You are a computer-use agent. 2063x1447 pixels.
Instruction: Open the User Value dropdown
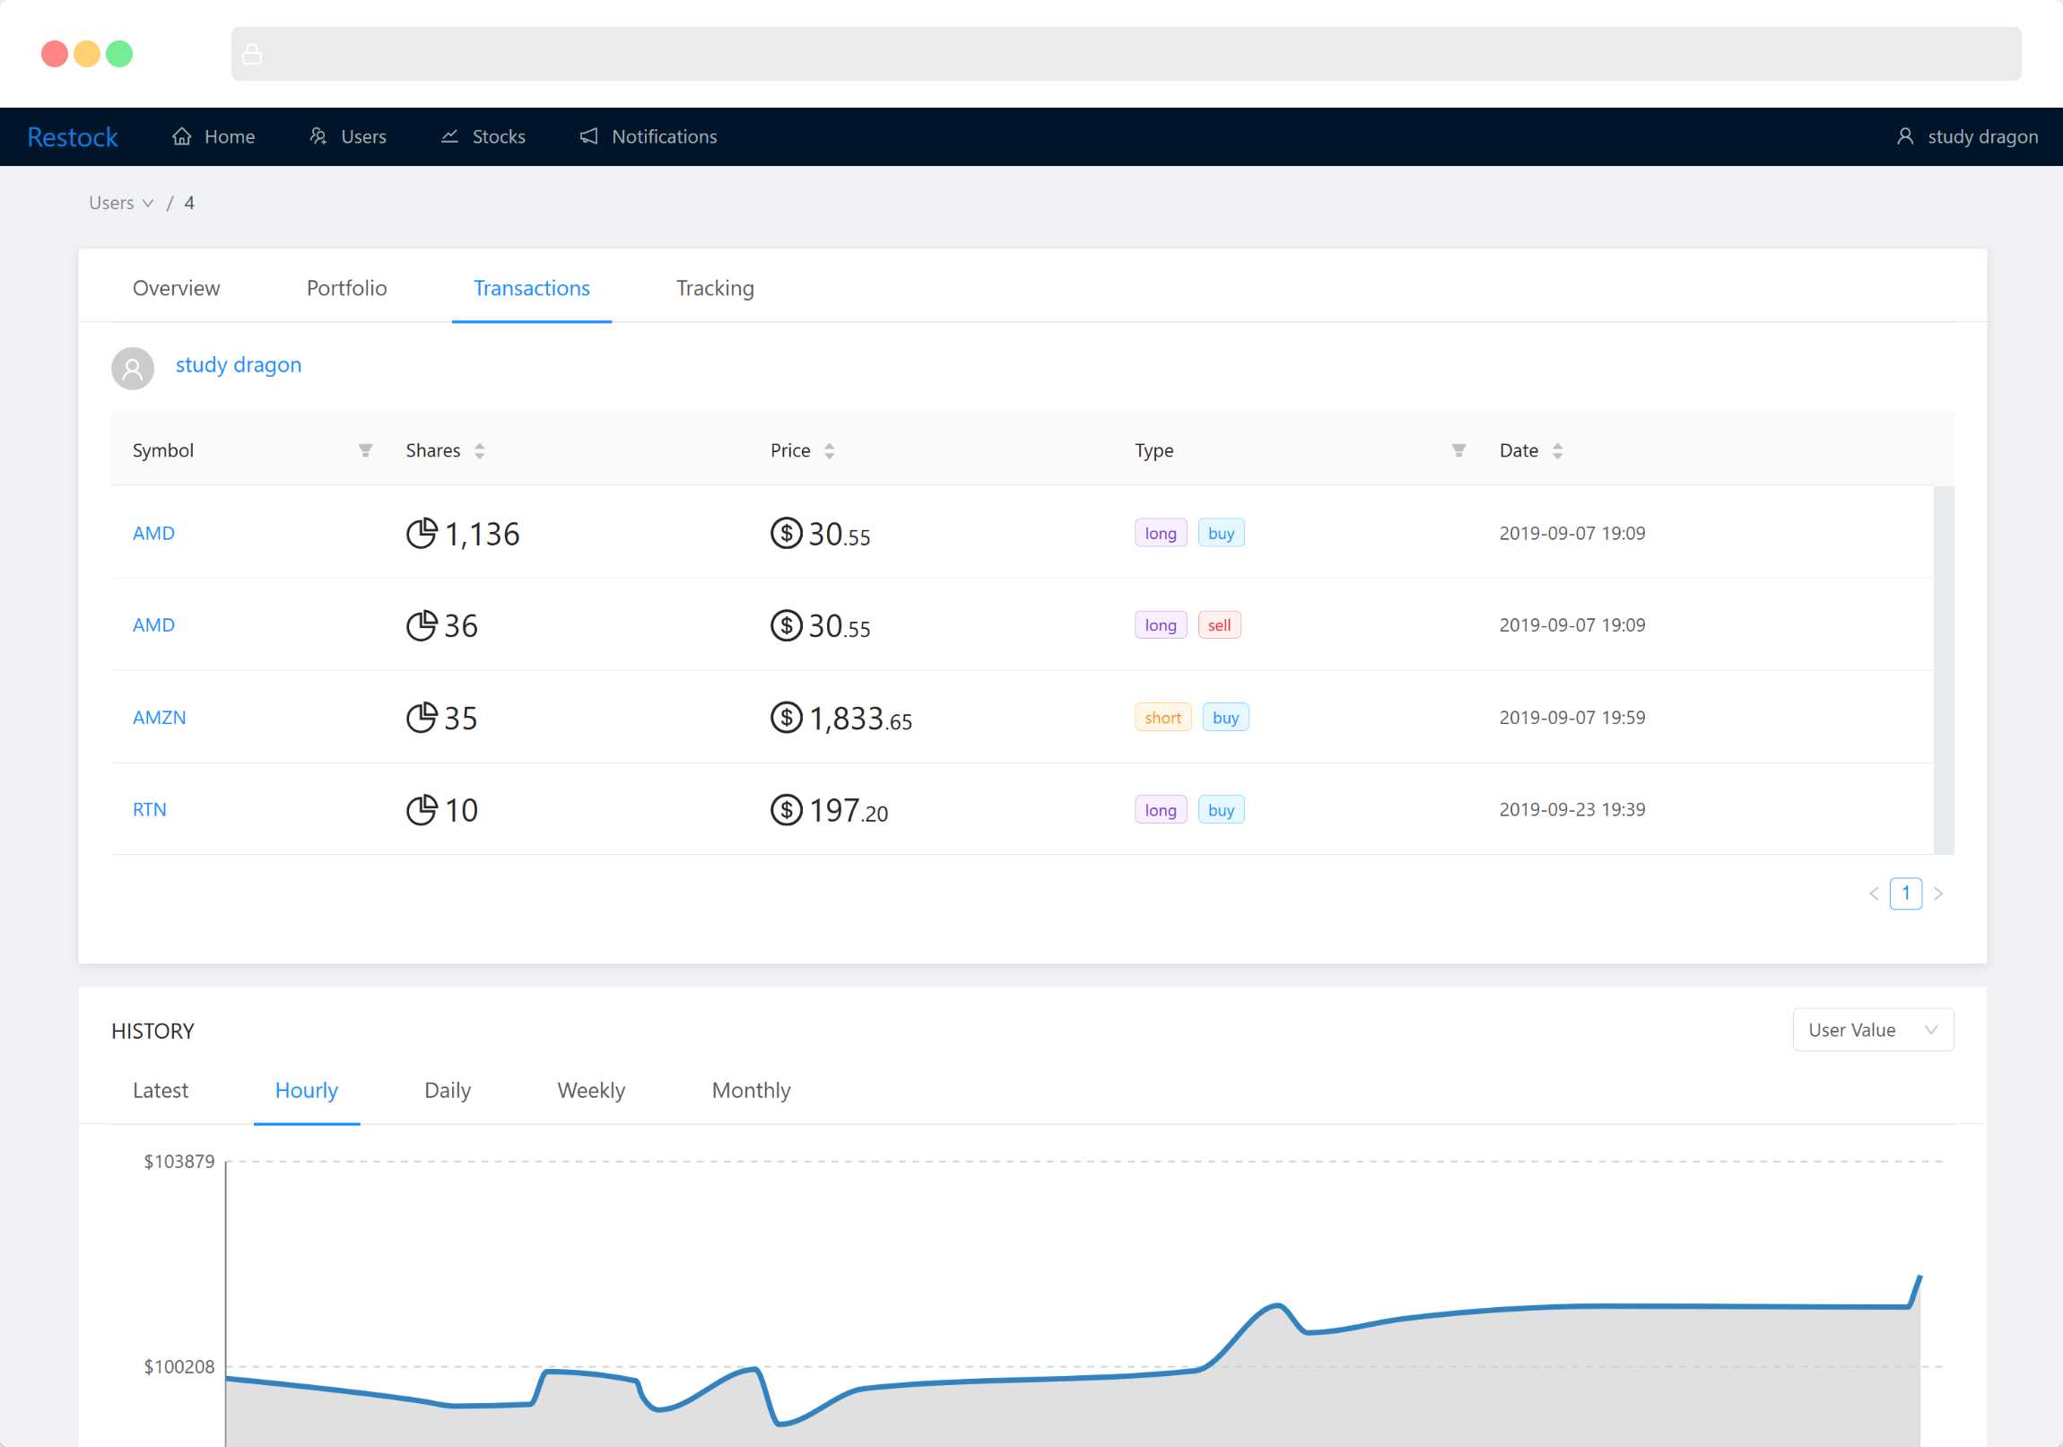(1873, 1030)
